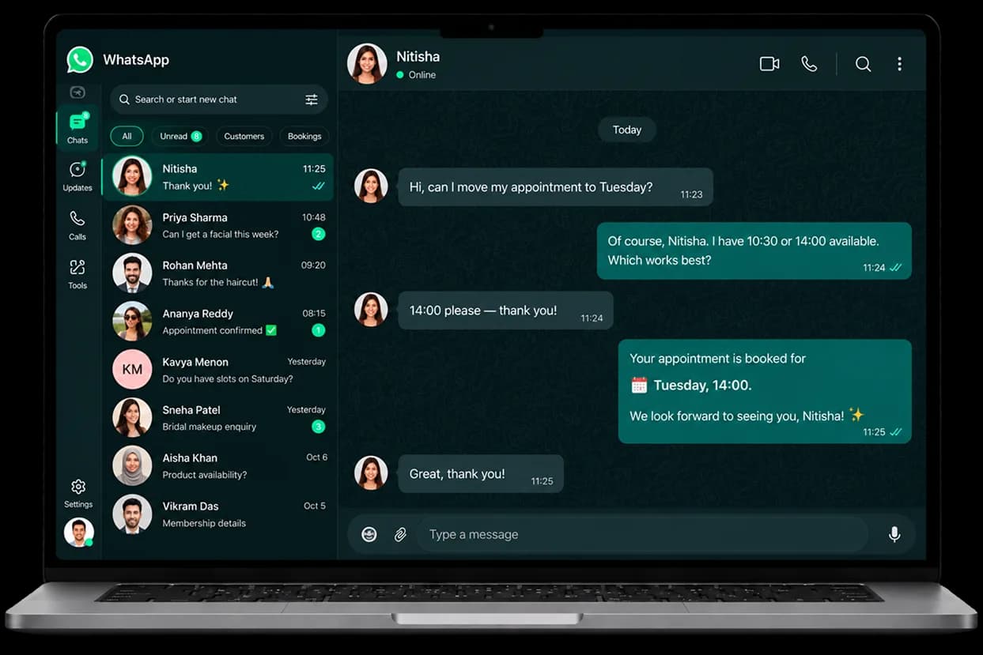983x655 pixels.
Task: Open the Chats section in sidebar
Action: point(78,127)
